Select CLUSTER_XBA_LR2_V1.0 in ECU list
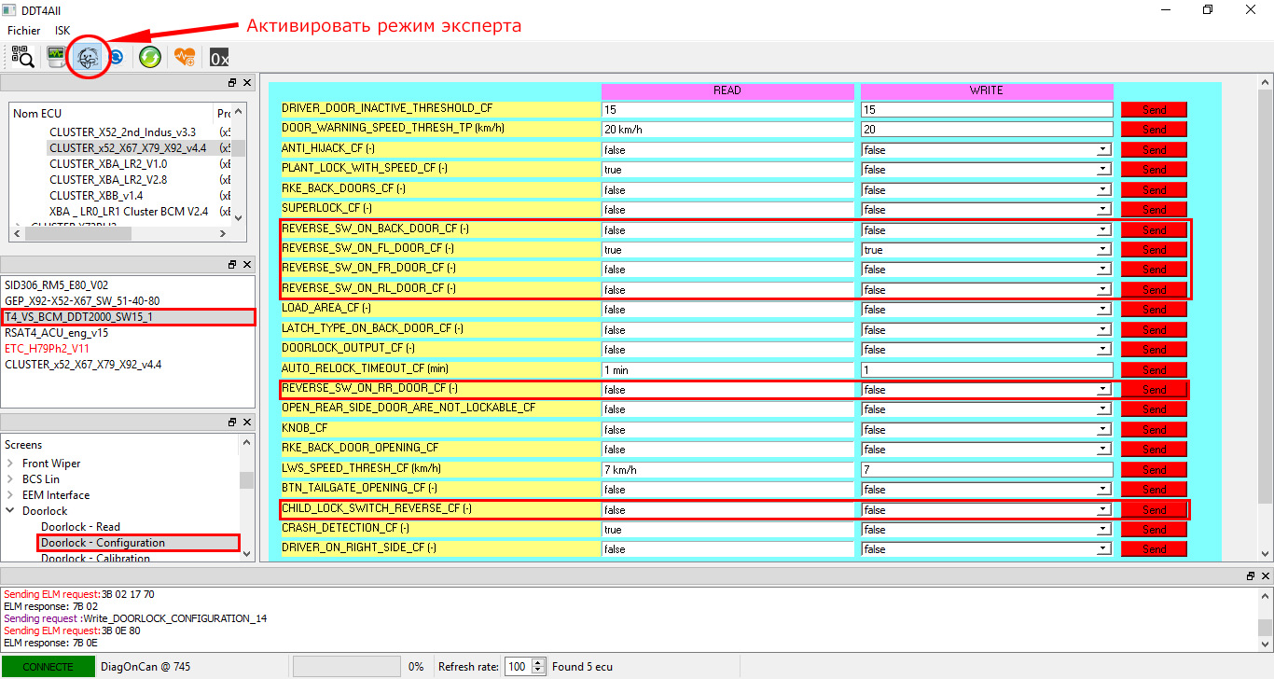 108,163
